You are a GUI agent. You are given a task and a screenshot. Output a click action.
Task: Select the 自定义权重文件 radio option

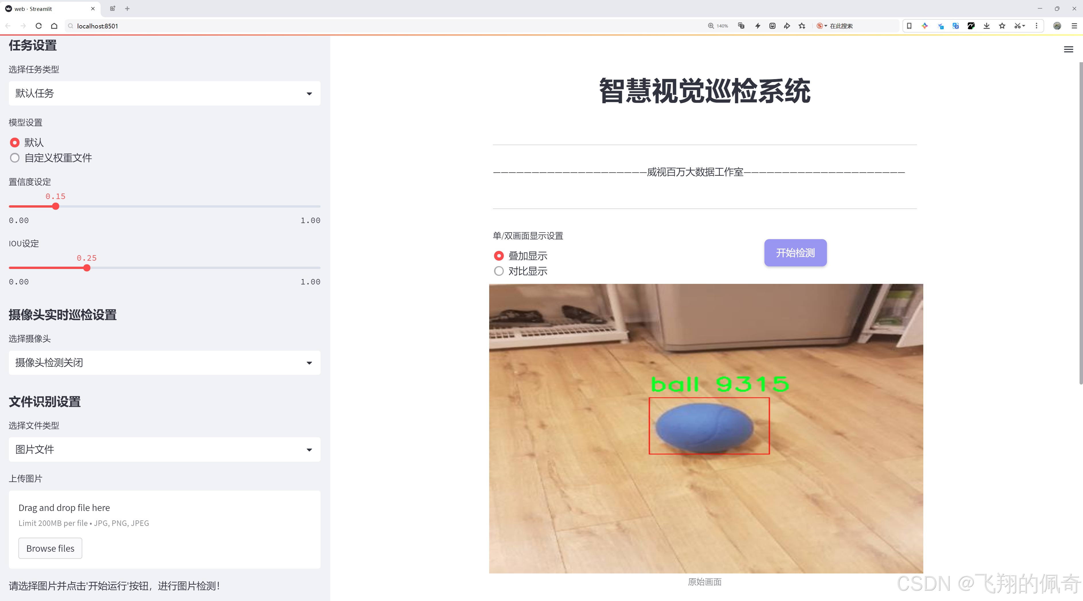coord(15,158)
